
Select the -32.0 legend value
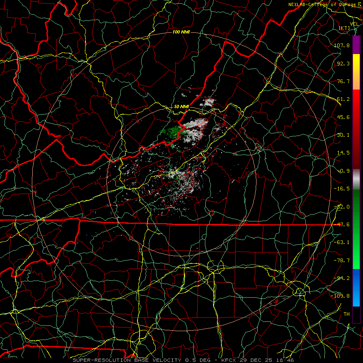point(342,207)
